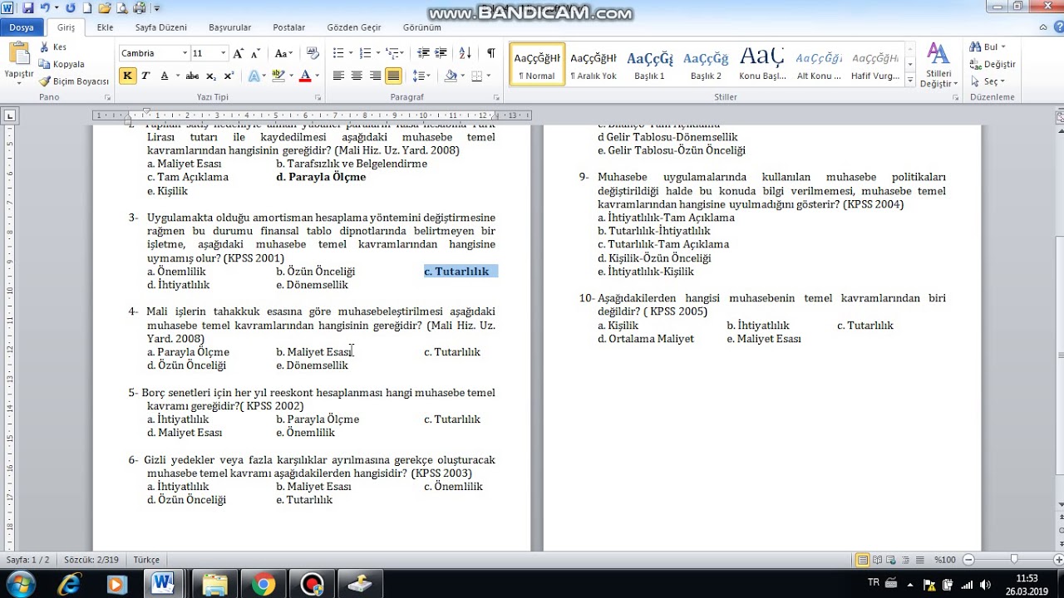The height and width of the screenshot is (598, 1064).
Task: Apply the Aralık Yok style
Action: point(594,65)
